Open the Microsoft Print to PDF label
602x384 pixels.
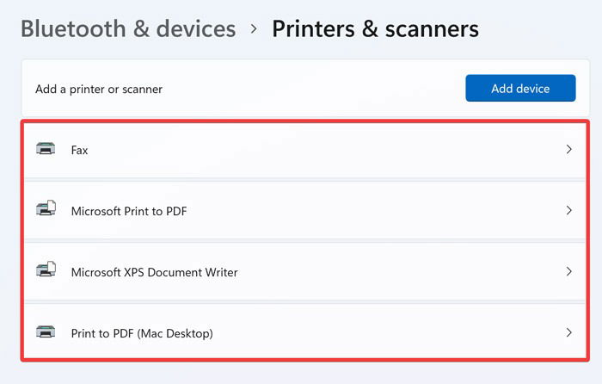[129, 211]
